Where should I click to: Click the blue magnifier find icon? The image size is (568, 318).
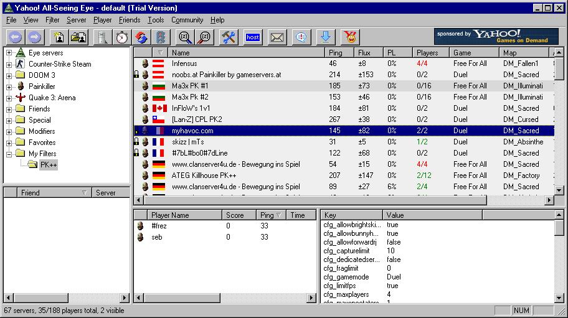point(185,37)
